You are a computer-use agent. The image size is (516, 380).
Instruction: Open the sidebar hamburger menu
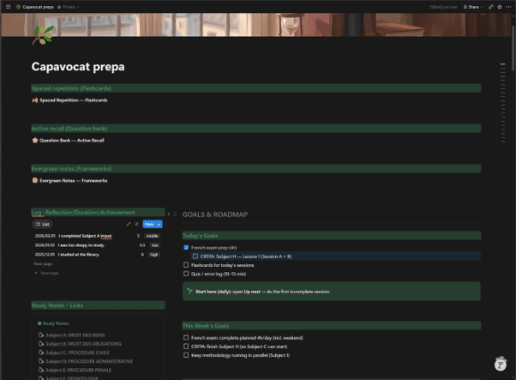point(9,7)
